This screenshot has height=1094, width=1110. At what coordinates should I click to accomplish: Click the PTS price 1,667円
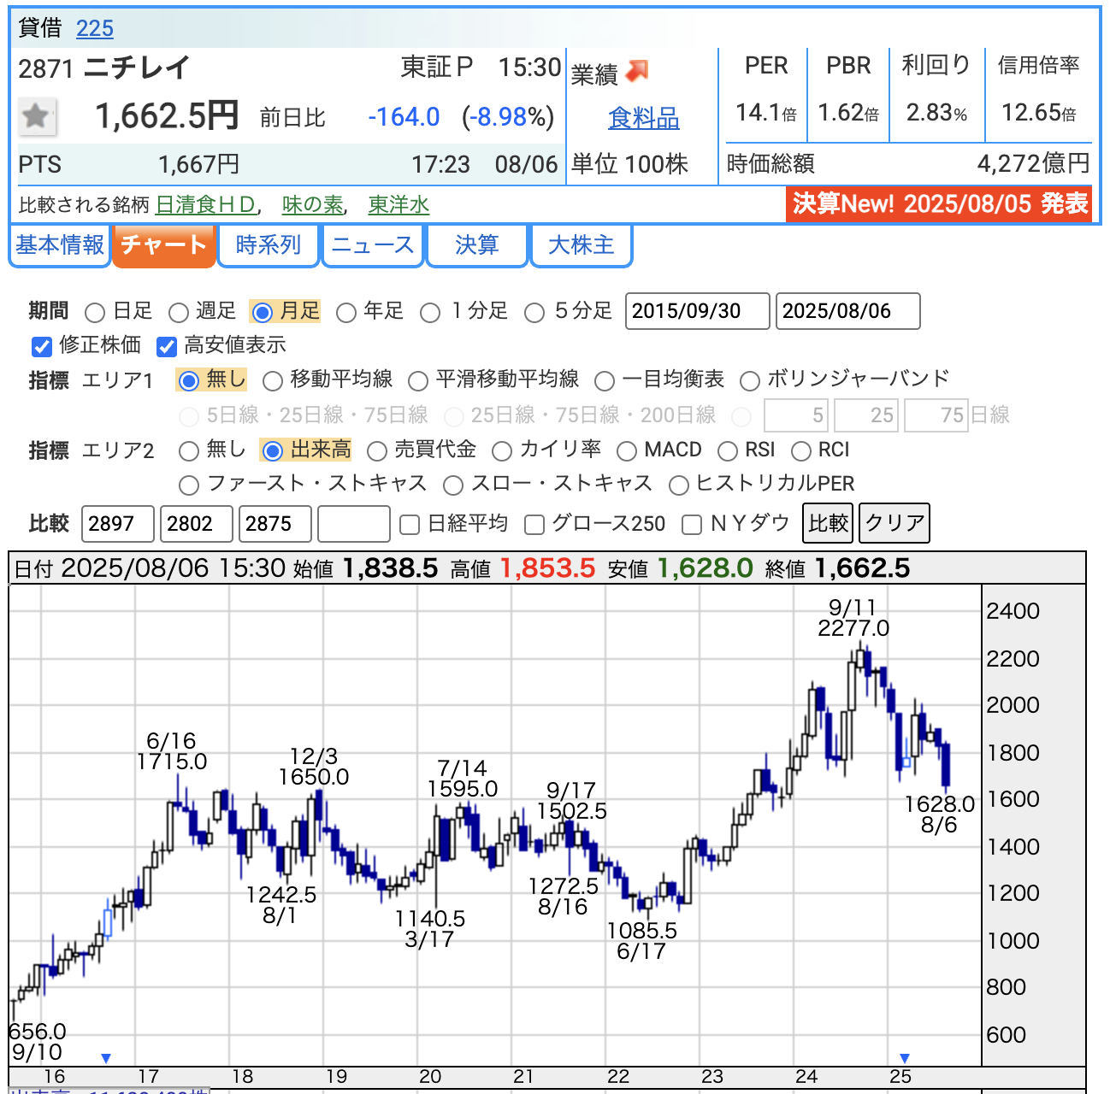click(199, 164)
